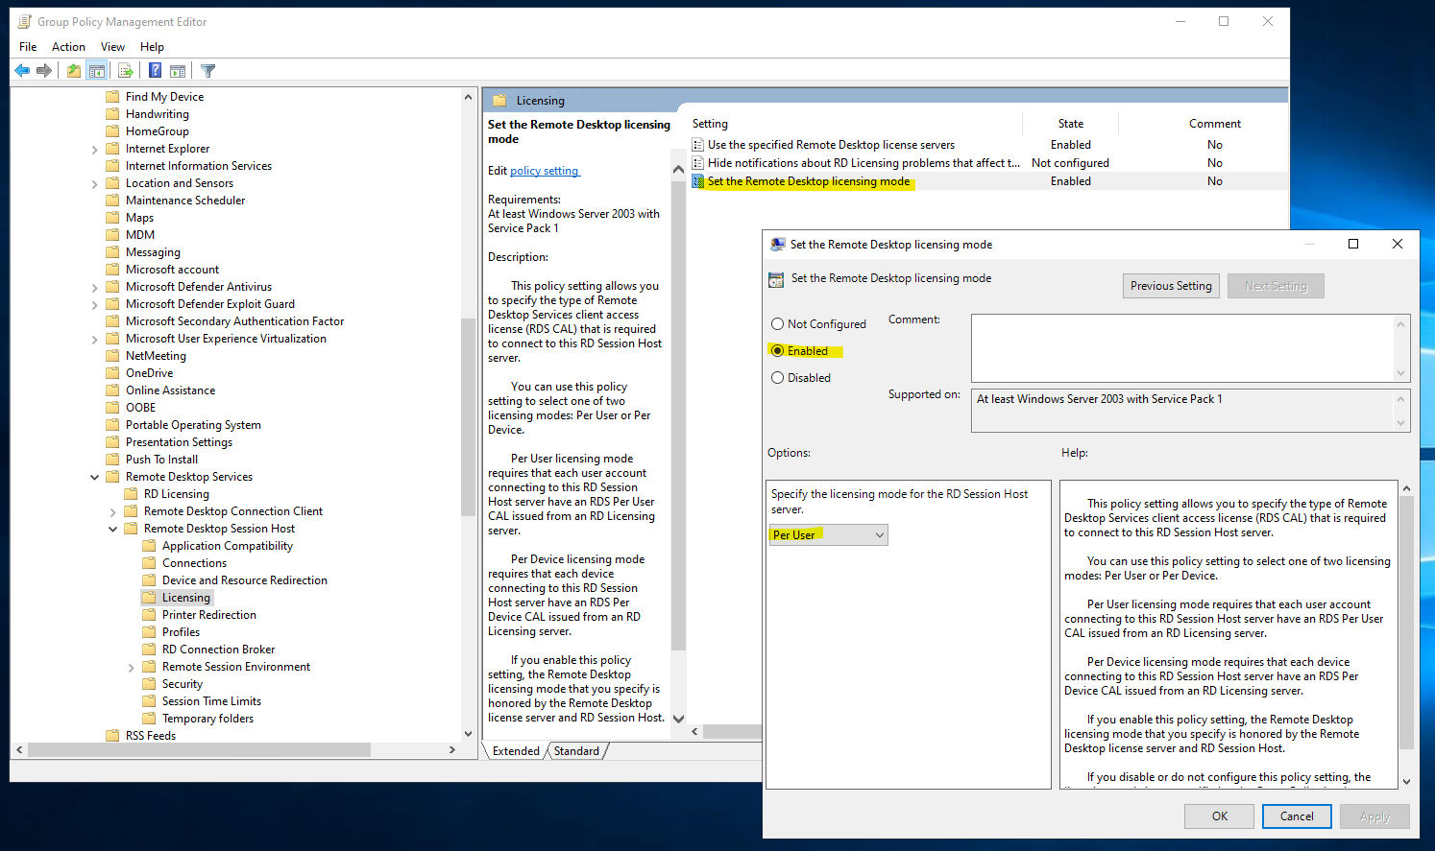Viewport: 1435px width, 851px height.
Task: Select the Enabled radio button
Action: (x=778, y=351)
